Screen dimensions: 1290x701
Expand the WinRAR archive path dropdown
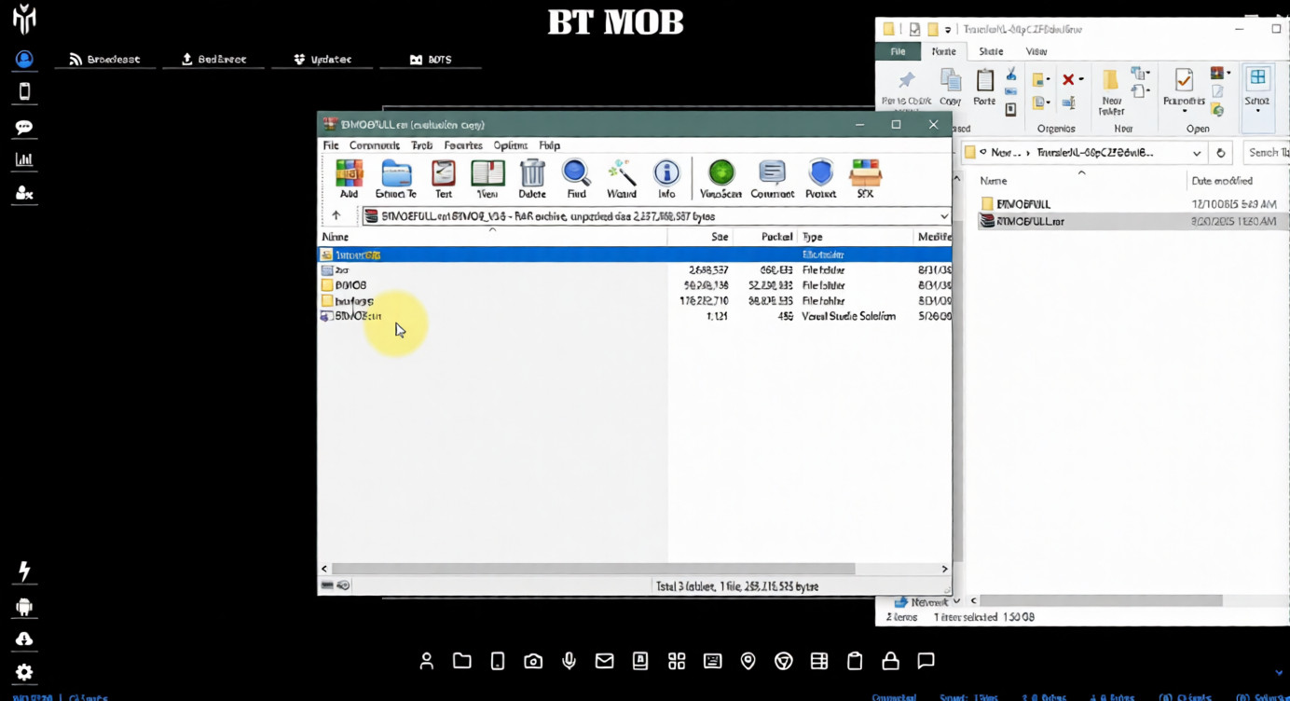click(943, 216)
